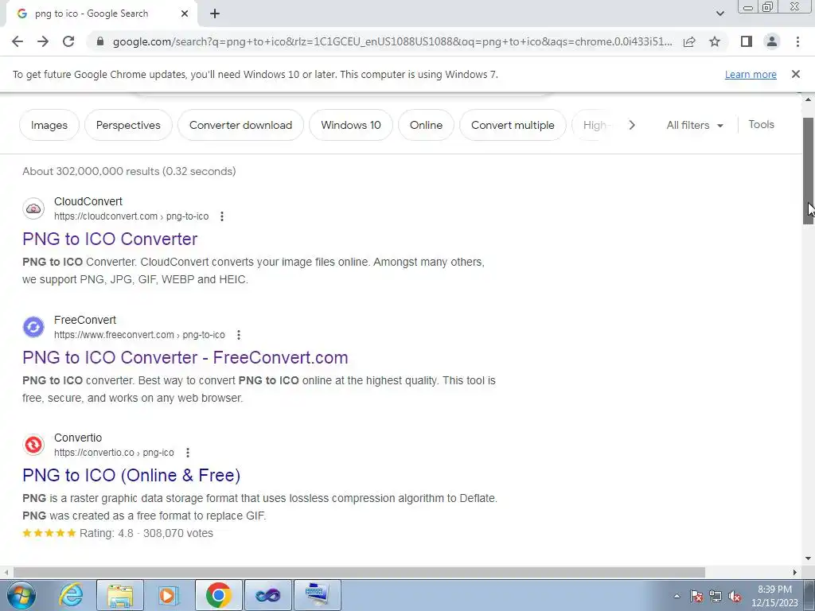Open Windows Media Player from taskbar
Viewport: 815px width, 611px height.
click(x=169, y=595)
